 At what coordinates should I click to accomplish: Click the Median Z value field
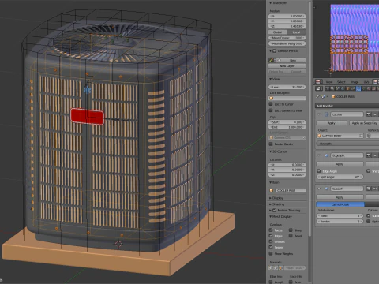[x=287, y=26]
